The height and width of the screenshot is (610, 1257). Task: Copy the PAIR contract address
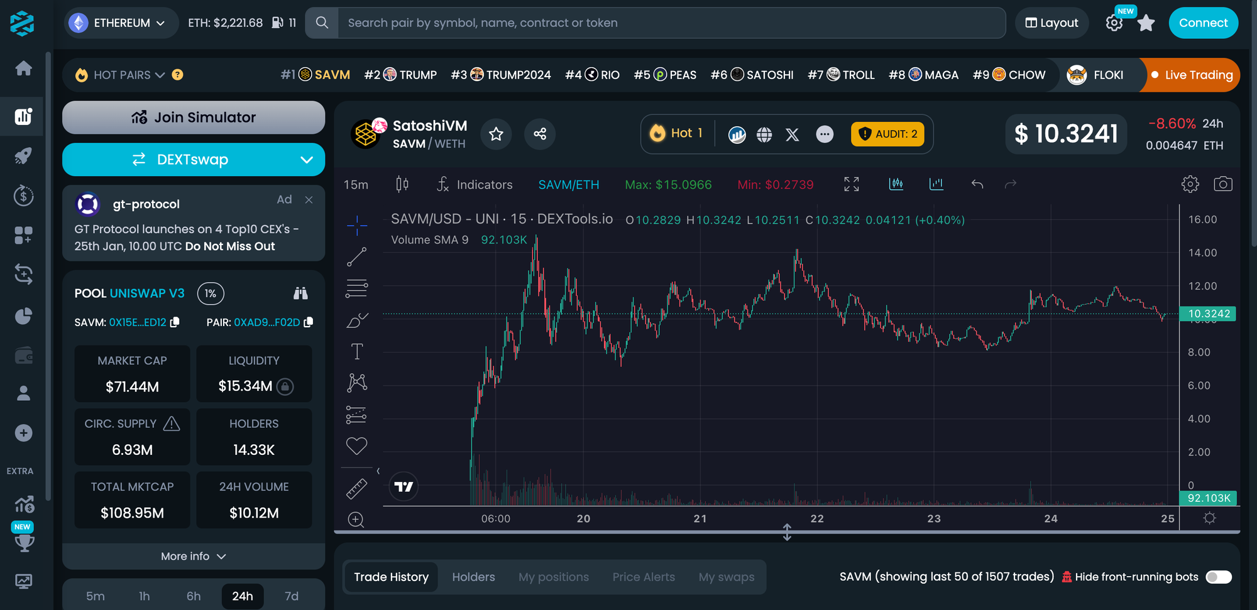[x=308, y=322]
